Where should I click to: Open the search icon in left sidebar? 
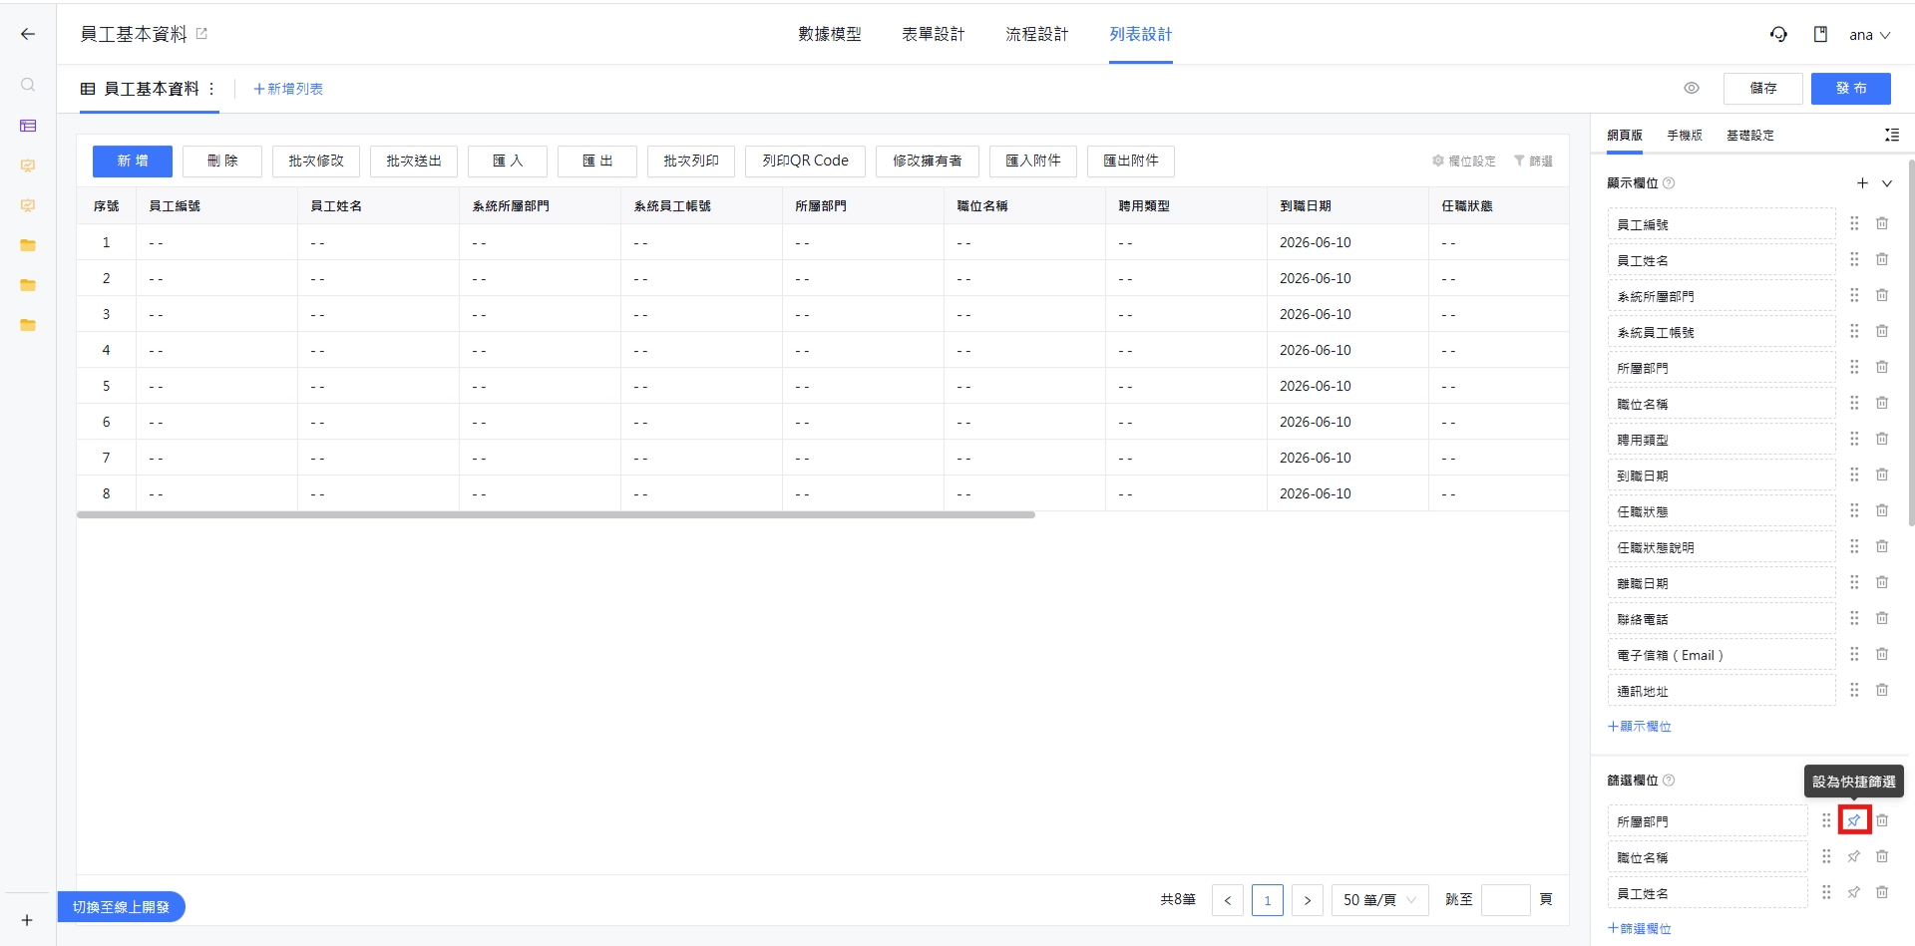coord(28,85)
